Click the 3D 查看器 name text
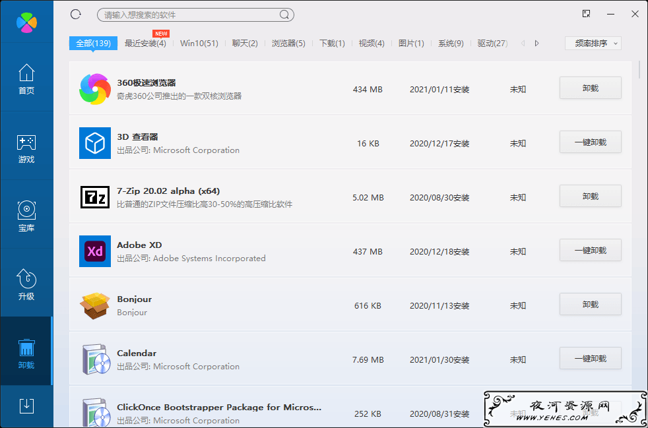The image size is (648, 428). (x=138, y=137)
